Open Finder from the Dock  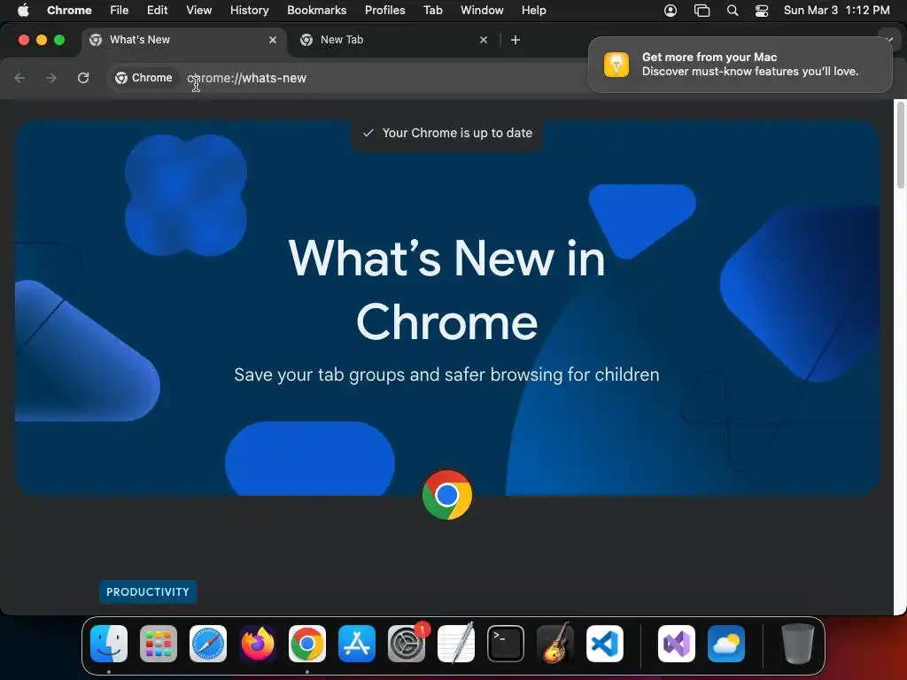coord(109,643)
